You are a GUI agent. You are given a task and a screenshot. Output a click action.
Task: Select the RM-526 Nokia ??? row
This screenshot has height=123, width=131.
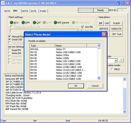(x=63, y=49)
